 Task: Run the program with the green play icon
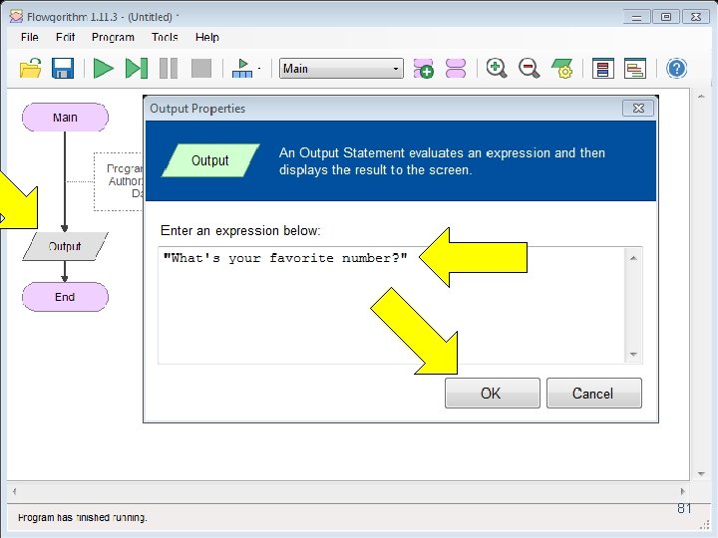(x=103, y=69)
